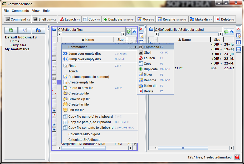The height and width of the screenshot is (164, 244).
Task: Choose List tar file
Action: click(x=100, y=110)
